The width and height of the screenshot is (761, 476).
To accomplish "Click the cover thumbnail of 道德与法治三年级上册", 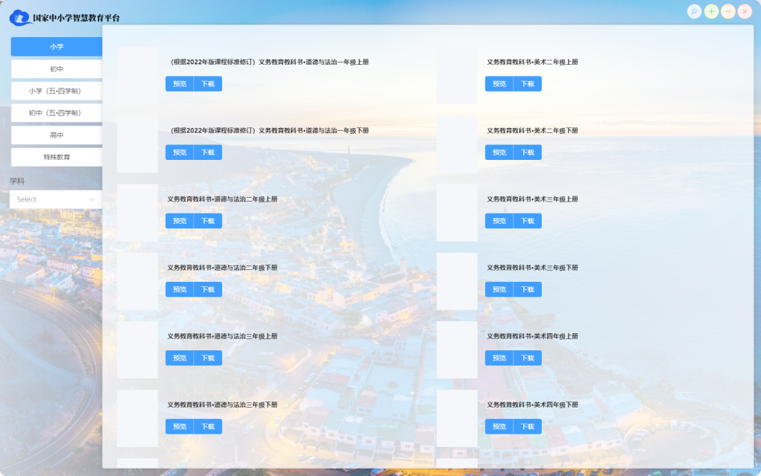I will pyautogui.click(x=137, y=350).
